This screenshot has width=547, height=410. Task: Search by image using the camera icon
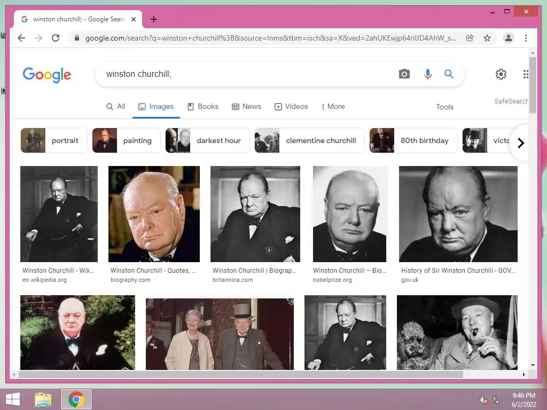click(404, 74)
